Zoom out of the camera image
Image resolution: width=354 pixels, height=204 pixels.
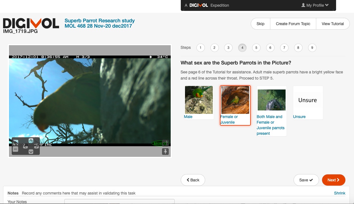point(16,149)
